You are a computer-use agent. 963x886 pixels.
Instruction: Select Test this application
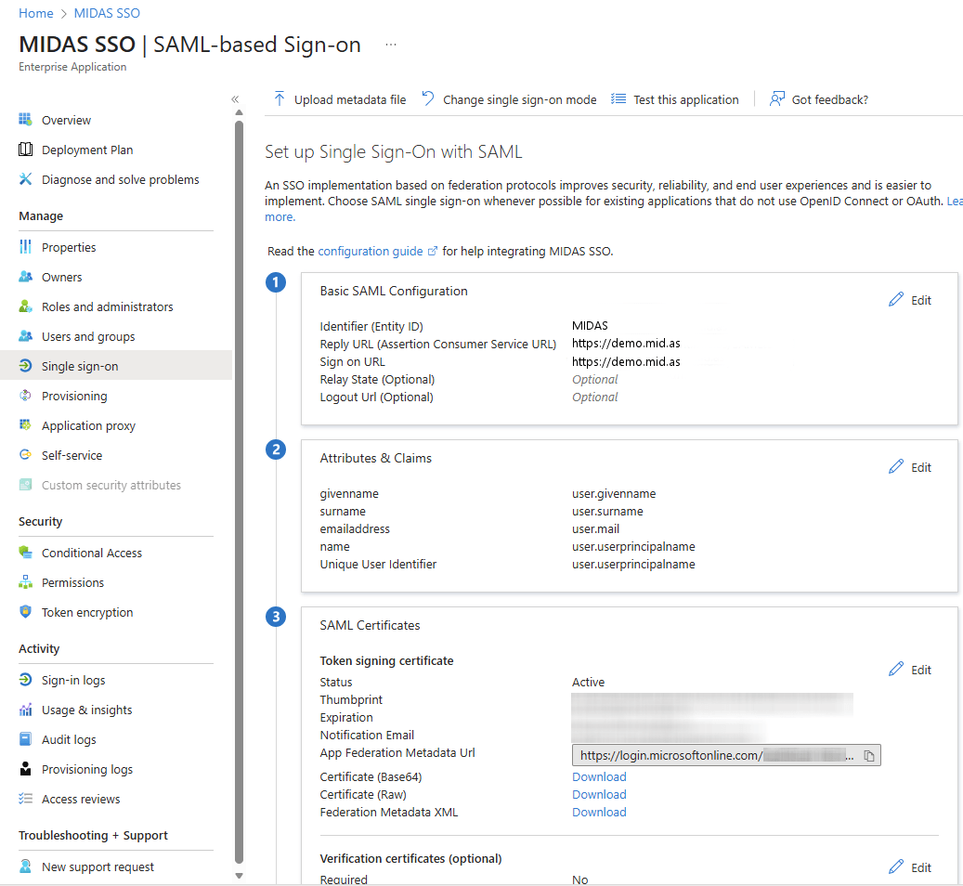[x=683, y=98]
